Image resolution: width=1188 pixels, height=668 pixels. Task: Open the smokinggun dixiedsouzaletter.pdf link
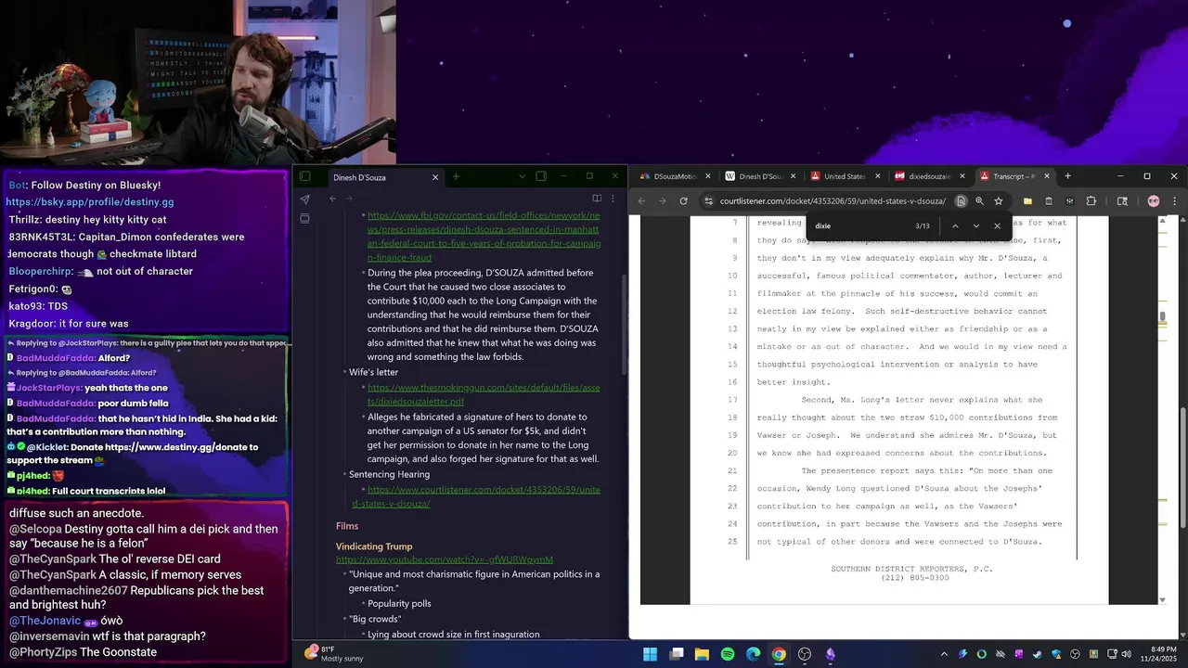pos(484,394)
